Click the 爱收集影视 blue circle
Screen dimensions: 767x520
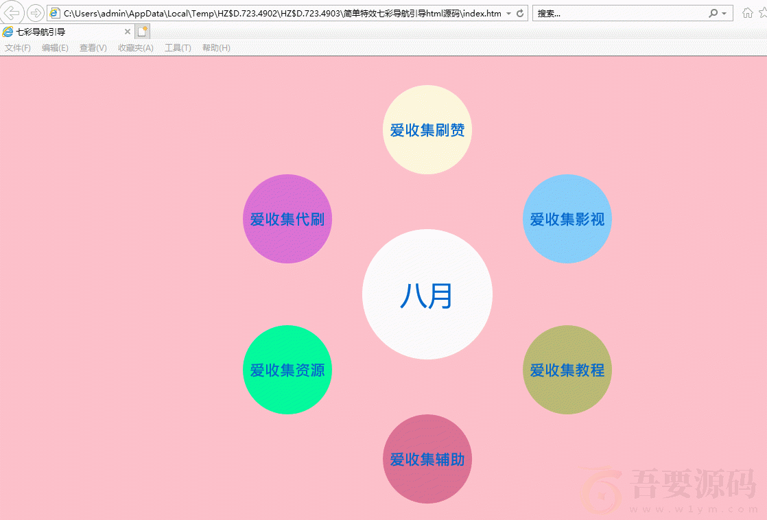pyautogui.click(x=567, y=219)
